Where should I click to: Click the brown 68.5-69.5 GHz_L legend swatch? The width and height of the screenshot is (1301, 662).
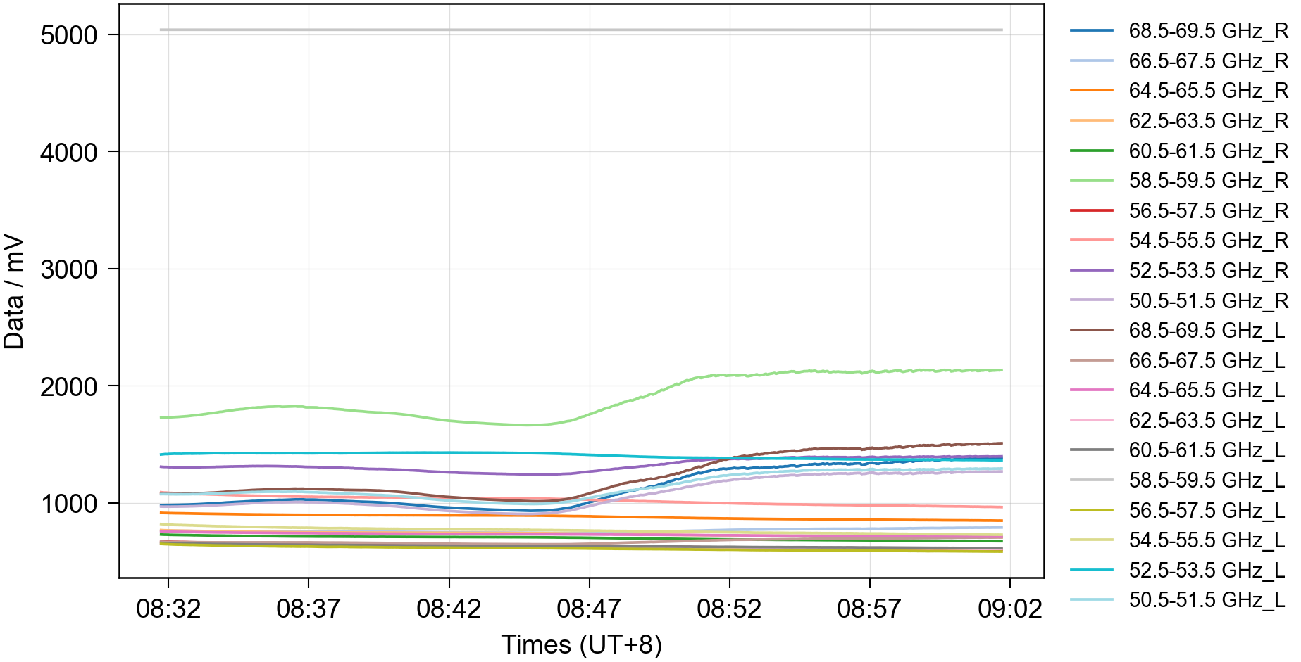(x=1091, y=330)
